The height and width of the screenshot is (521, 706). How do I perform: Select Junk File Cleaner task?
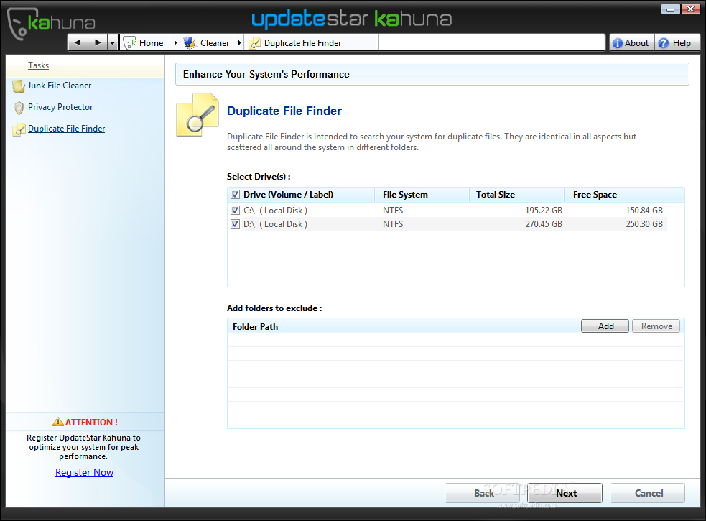(x=60, y=86)
